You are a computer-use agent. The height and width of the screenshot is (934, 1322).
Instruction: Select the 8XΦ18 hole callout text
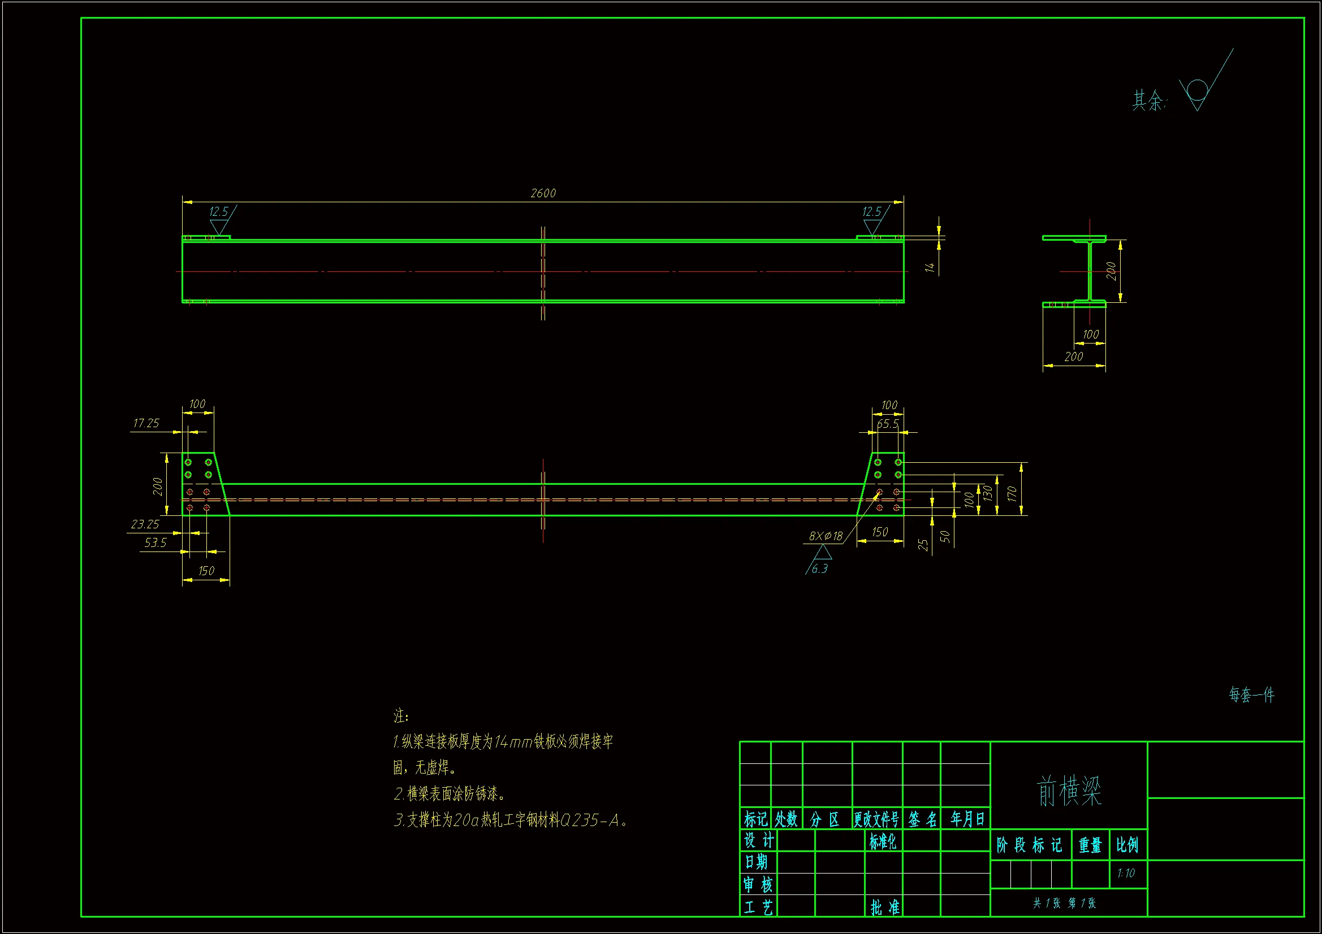click(825, 536)
